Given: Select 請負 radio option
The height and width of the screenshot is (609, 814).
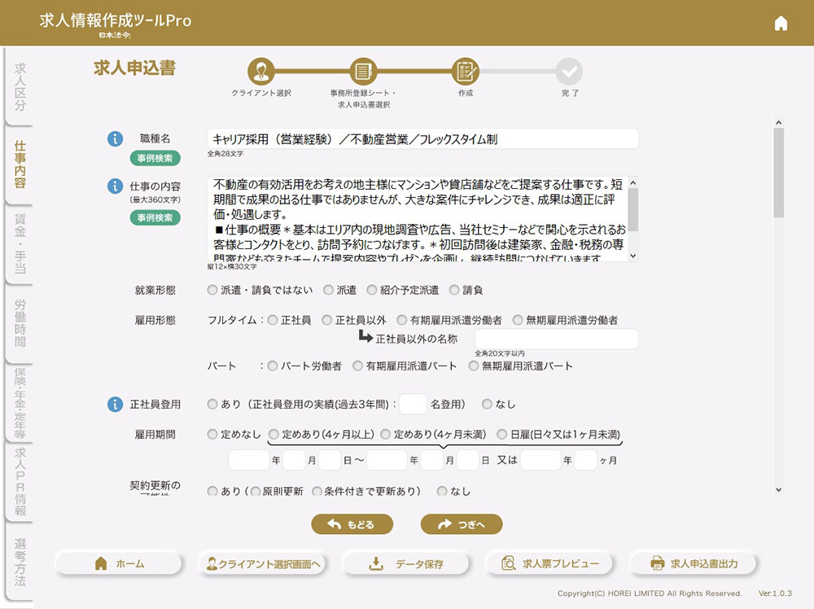Looking at the screenshot, I should point(454,290).
